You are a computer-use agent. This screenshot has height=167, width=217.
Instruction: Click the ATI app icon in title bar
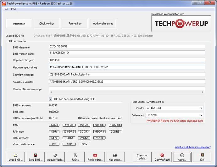[4, 3]
